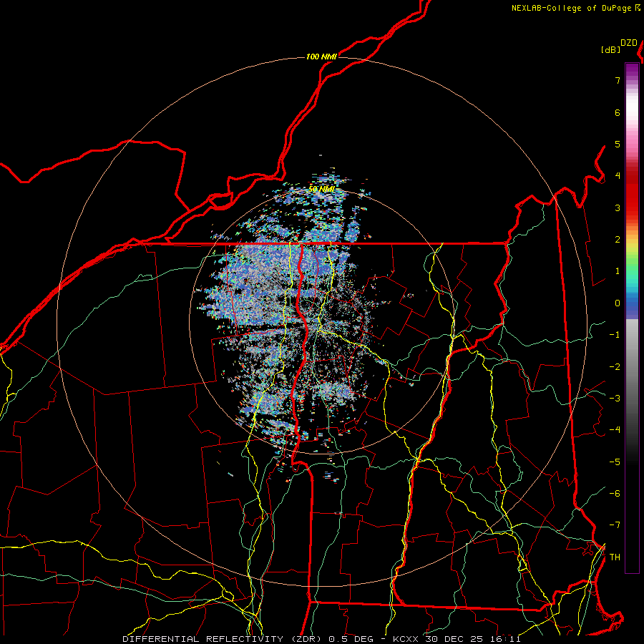Click the -5 value on the color scale
The height and width of the screenshot is (644, 644).
pos(615,462)
